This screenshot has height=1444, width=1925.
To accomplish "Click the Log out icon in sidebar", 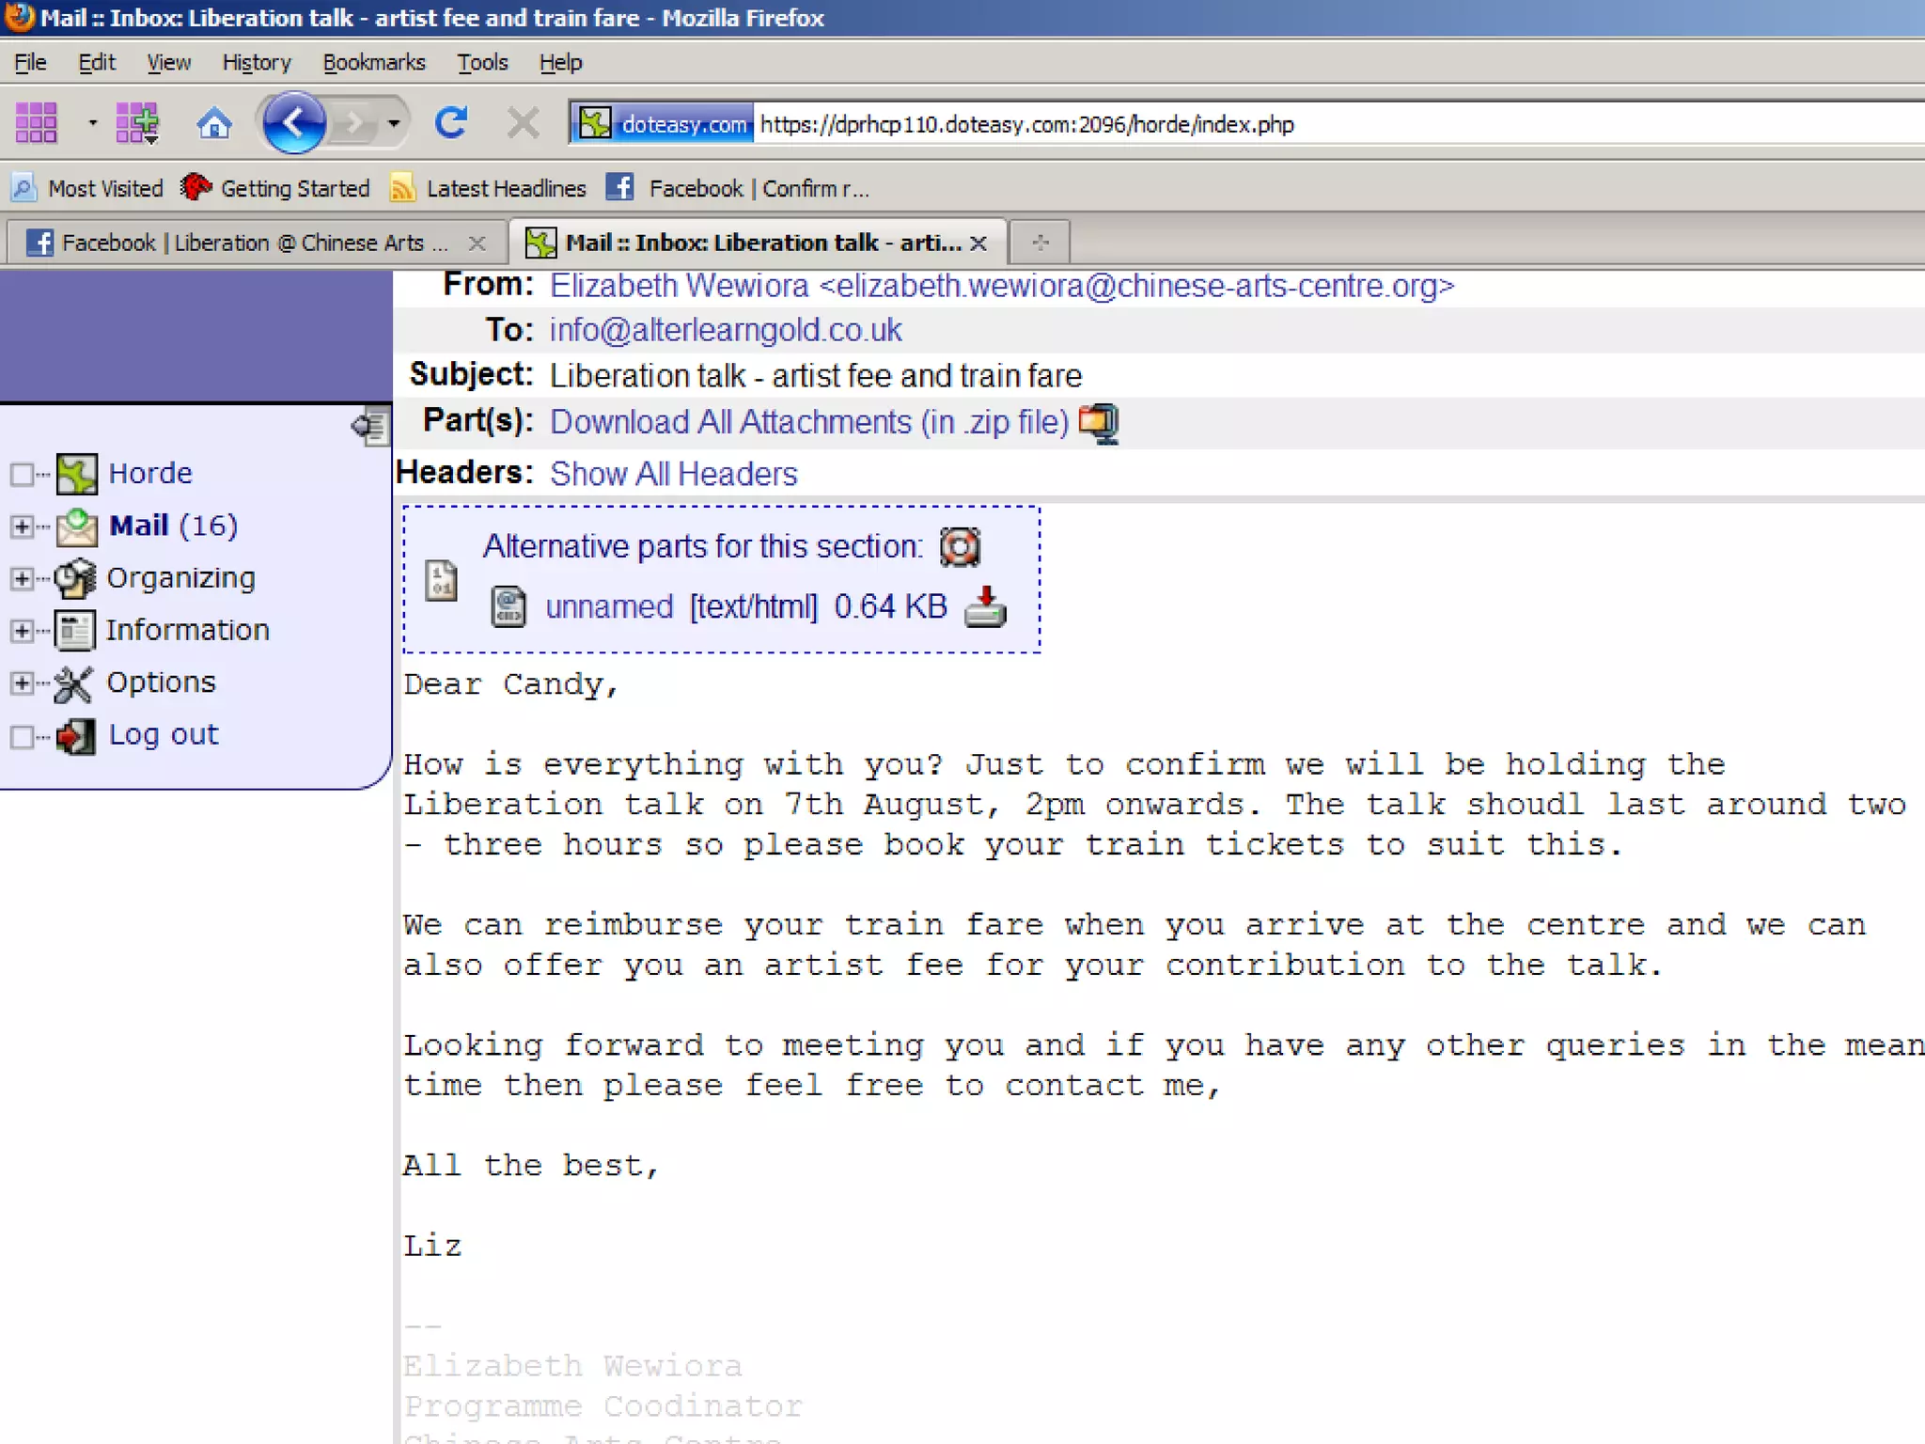I will (75, 736).
